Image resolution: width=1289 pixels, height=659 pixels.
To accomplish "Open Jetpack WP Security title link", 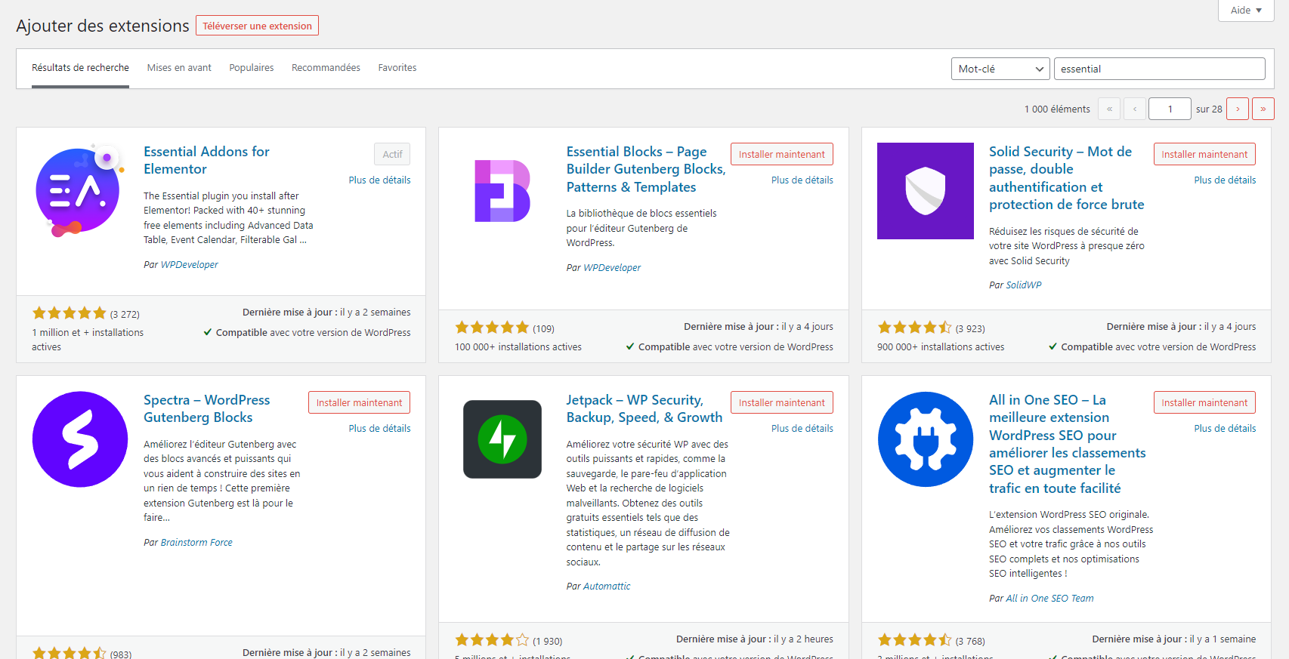I will 644,408.
